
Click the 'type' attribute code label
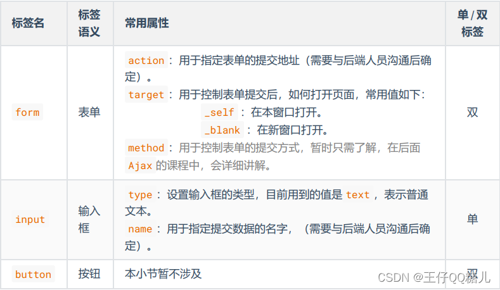140,195
